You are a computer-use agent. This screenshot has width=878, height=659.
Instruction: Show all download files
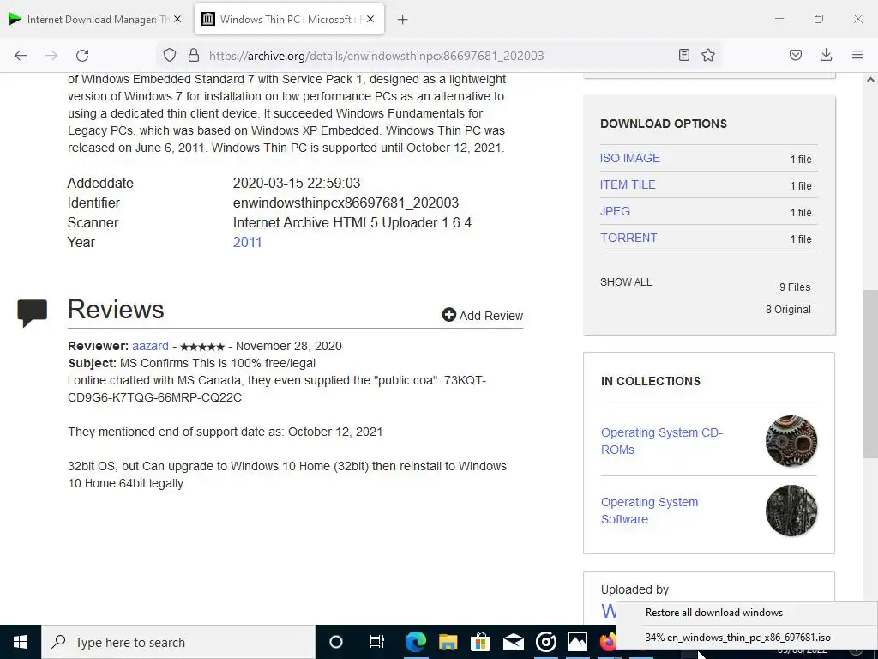pos(626,281)
